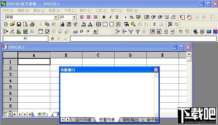Switch to the 运行示错 tab
218x125 pixels.
pos(83,120)
